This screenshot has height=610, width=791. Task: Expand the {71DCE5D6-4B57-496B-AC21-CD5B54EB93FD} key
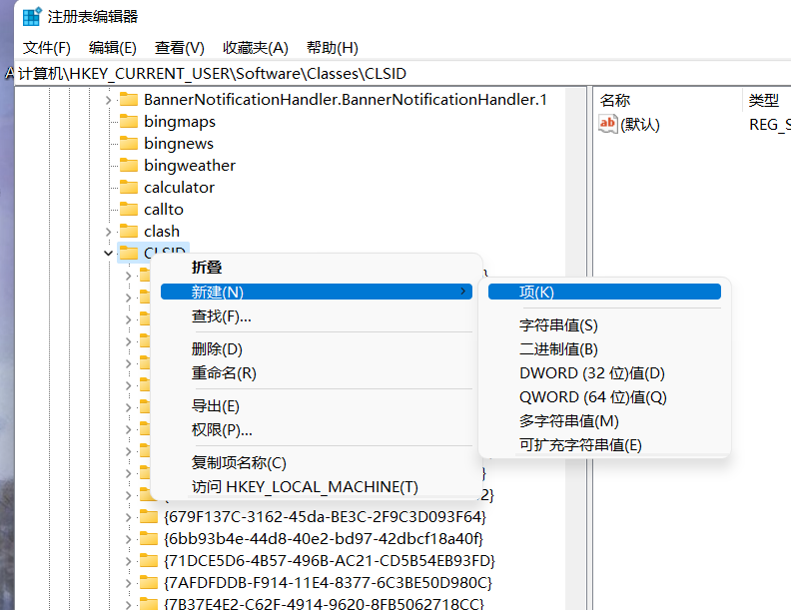tap(128, 561)
